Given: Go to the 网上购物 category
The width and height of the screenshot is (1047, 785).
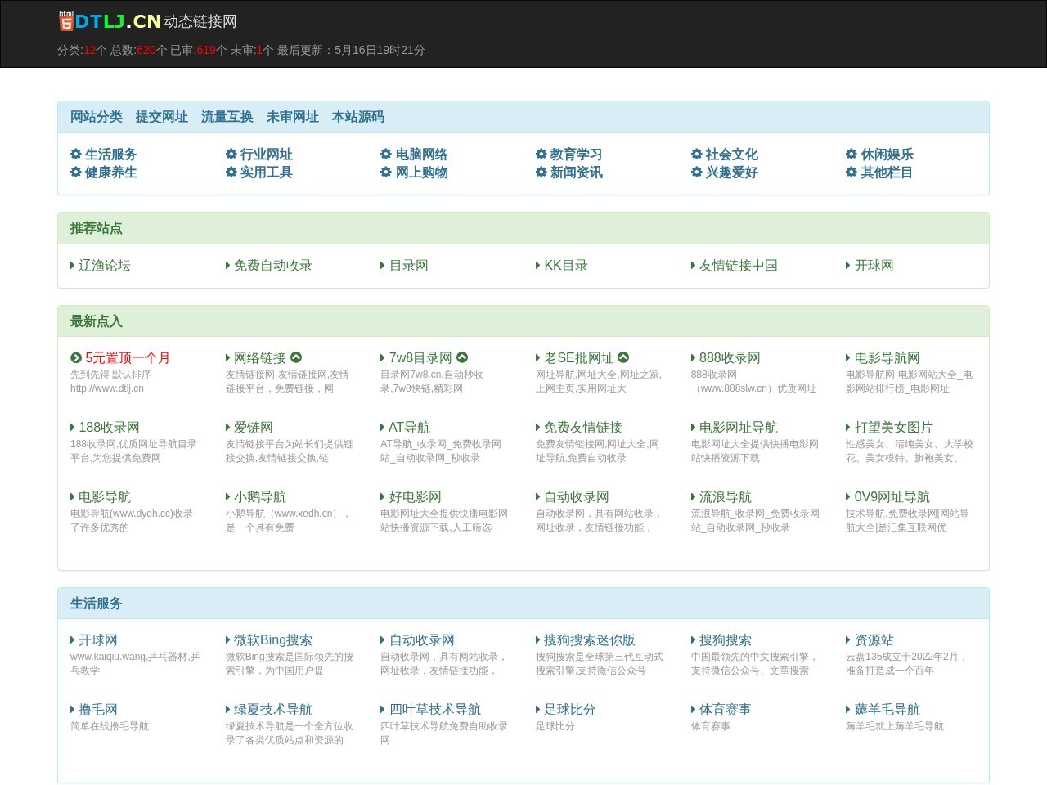Looking at the screenshot, I should click(x=422, y=172).
